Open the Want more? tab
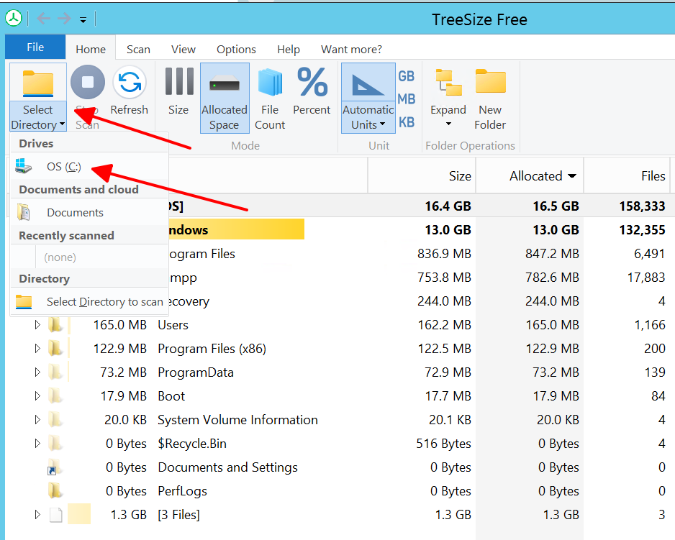 click(351, 49)
